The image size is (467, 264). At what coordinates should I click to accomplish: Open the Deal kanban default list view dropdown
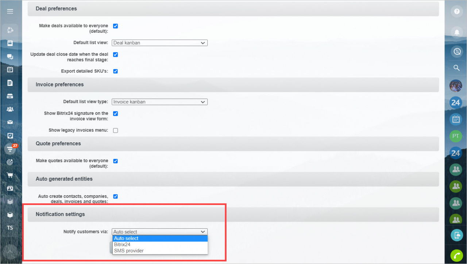(159, 43)
